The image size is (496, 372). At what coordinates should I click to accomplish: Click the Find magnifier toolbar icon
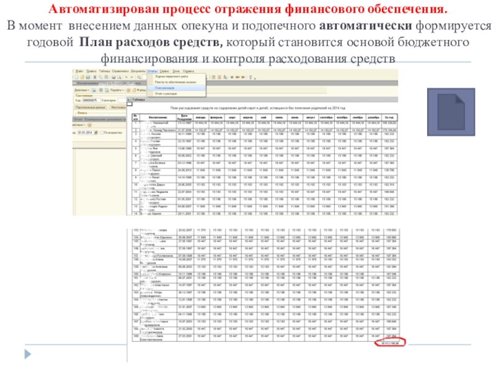point(139,77)
